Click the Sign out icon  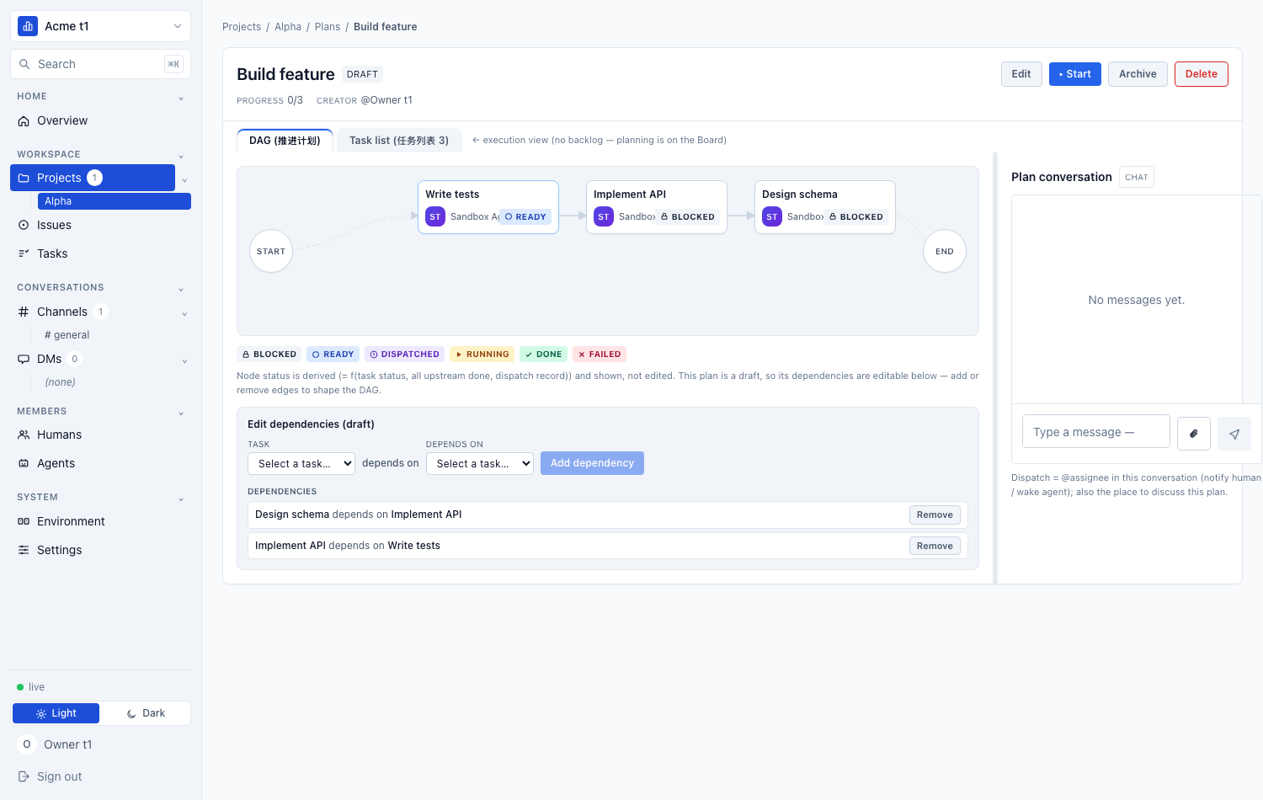(24, 776)
